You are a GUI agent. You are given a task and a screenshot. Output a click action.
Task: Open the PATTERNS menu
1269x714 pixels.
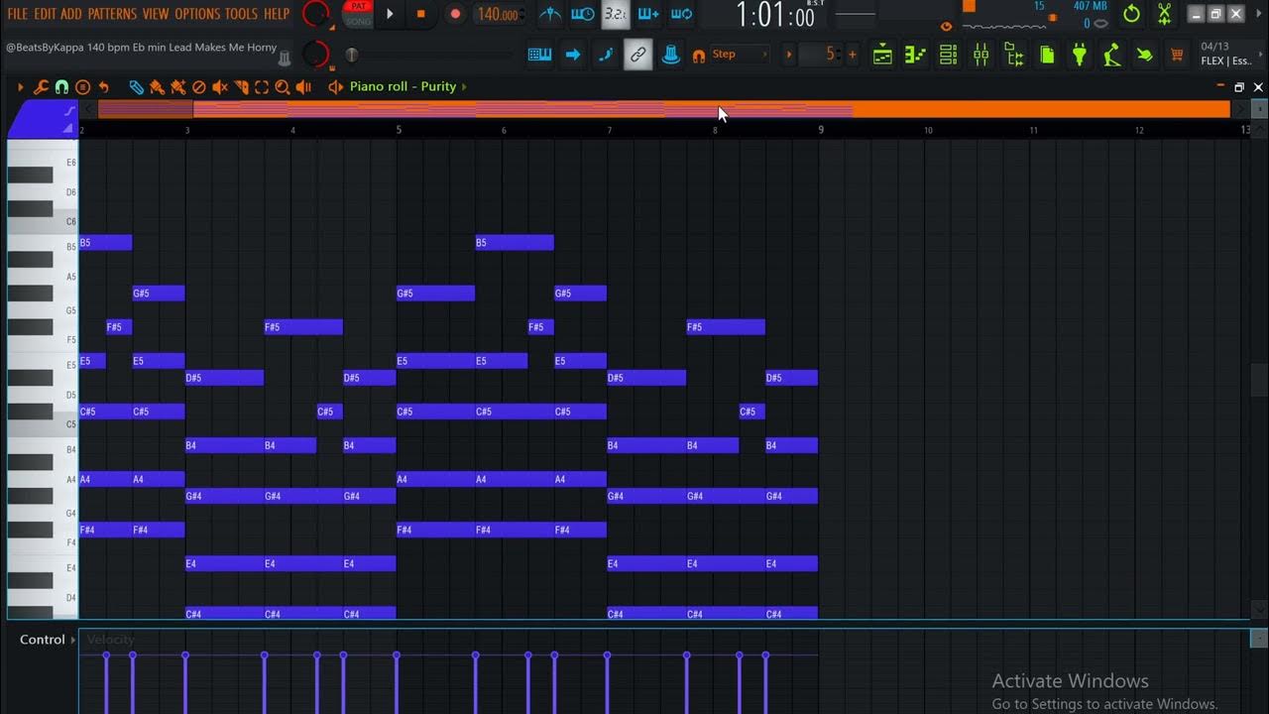tap(112, 14)
